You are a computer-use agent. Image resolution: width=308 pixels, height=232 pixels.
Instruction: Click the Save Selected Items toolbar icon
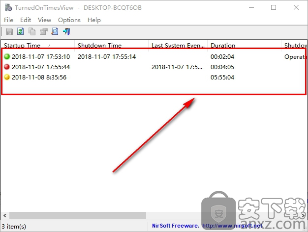9,31
